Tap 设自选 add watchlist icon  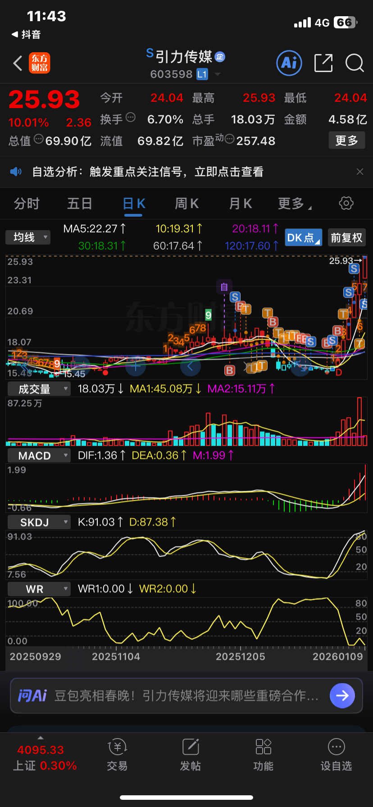click(x=337, y=747)
